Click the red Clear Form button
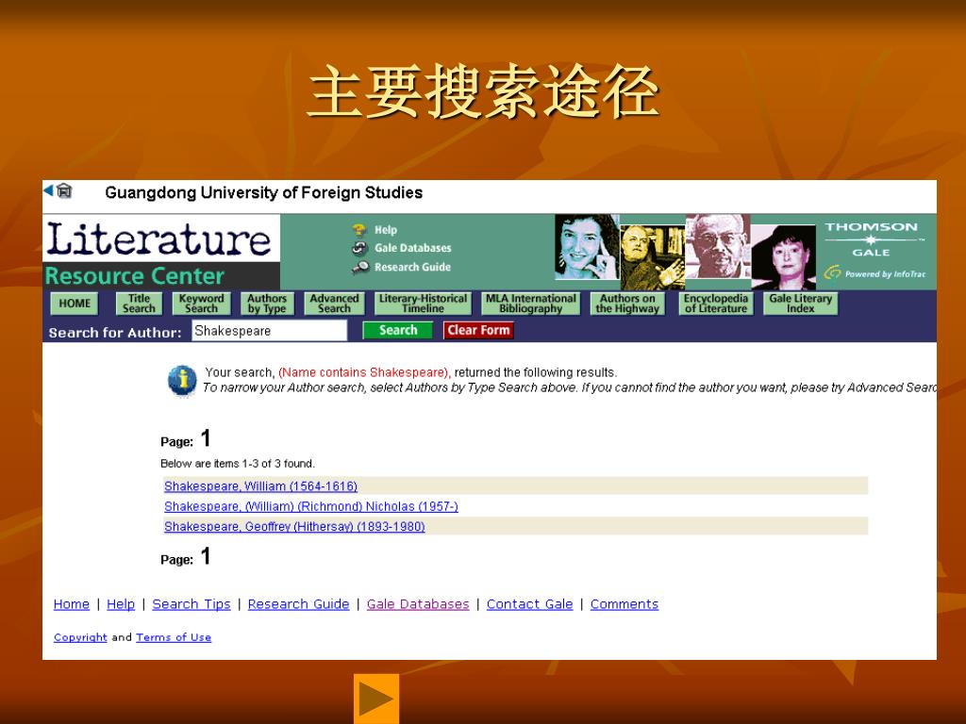The height and width of the screenshot is (724, 966). 478,331
